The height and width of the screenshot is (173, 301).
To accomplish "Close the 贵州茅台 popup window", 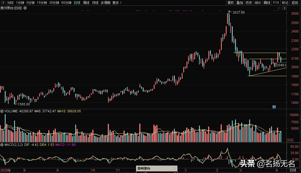I will (175, 168).
